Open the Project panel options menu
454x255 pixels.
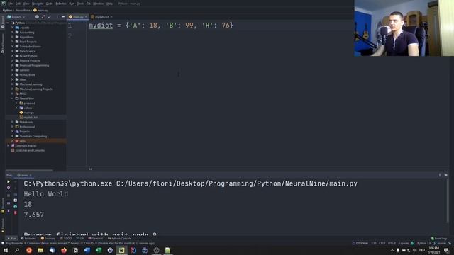pyautogui.click(x=57, y=17)
